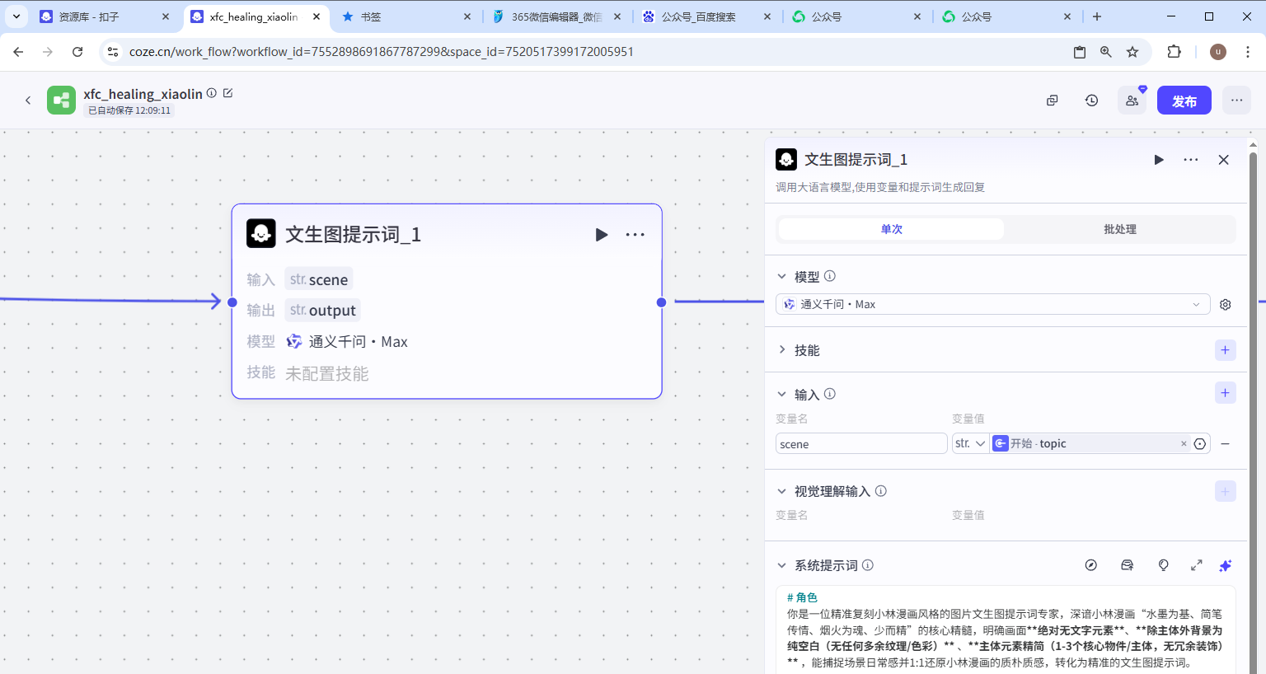This screenshot has height=674, width=1266.
Task: Collapse the 输入 section
Action: click(x=782, y=394)
